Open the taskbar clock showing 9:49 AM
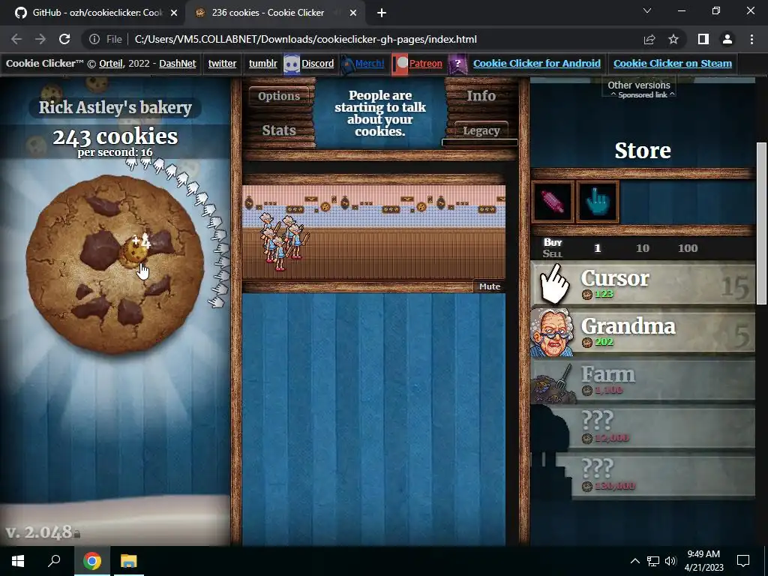The height and width of the screenshot is (576, 768). (x=703, y=561)
